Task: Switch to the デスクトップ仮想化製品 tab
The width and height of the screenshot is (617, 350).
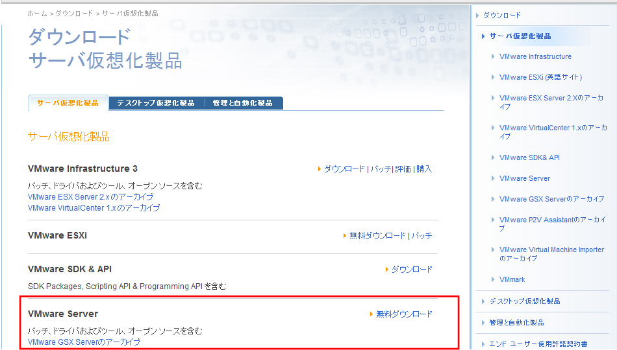Action: point(156,103)
